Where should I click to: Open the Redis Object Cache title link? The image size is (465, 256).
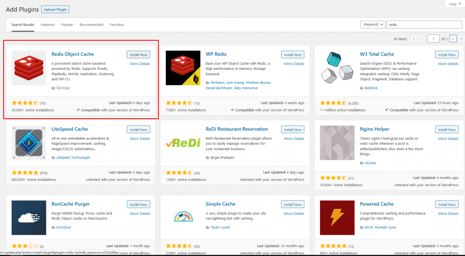point(73,54)
